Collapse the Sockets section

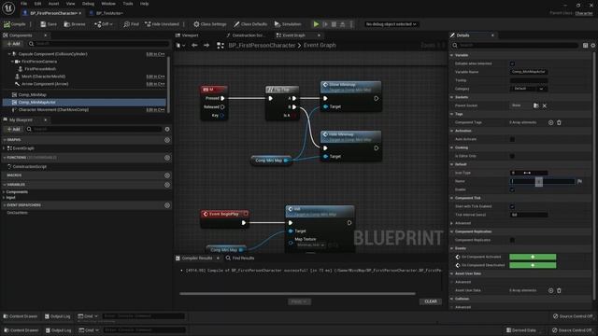452,97
